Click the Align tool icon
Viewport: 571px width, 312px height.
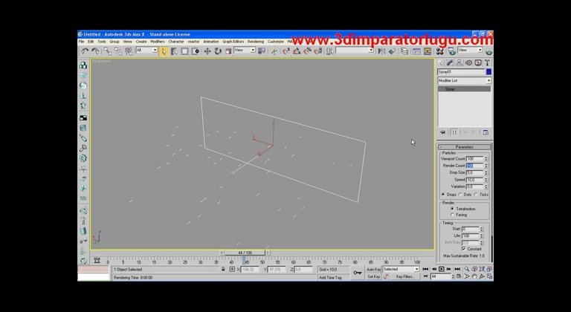tap(393, 51)
